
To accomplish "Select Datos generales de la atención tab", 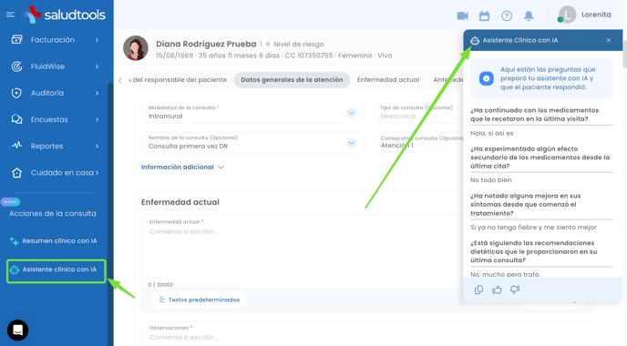I will point(292,80).
